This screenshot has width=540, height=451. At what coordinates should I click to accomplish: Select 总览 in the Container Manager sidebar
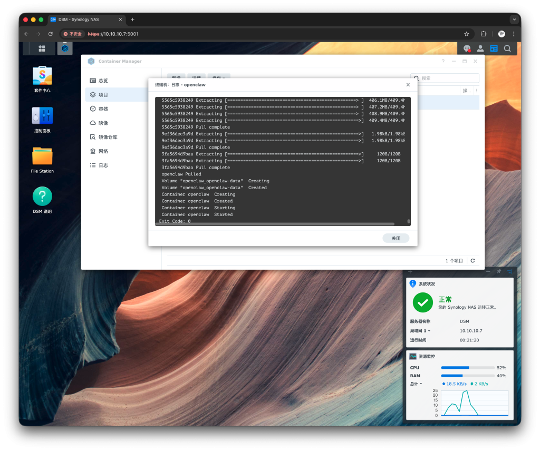click(x=103, y=81)
